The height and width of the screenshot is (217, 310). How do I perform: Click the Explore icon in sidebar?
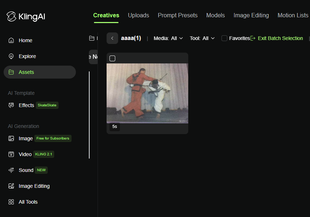[11, 56]
